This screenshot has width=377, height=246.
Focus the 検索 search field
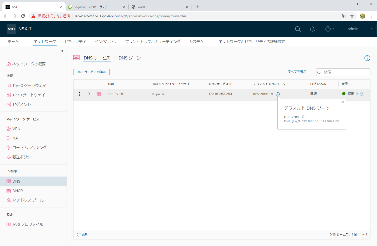pyautogui.click(x=343, y=72)
